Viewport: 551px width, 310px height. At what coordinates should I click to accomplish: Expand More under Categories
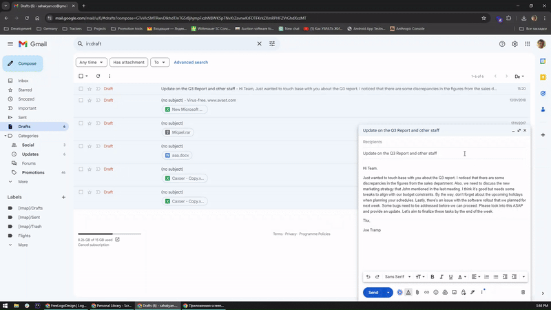pyautogui.click(x=23, y=182)
